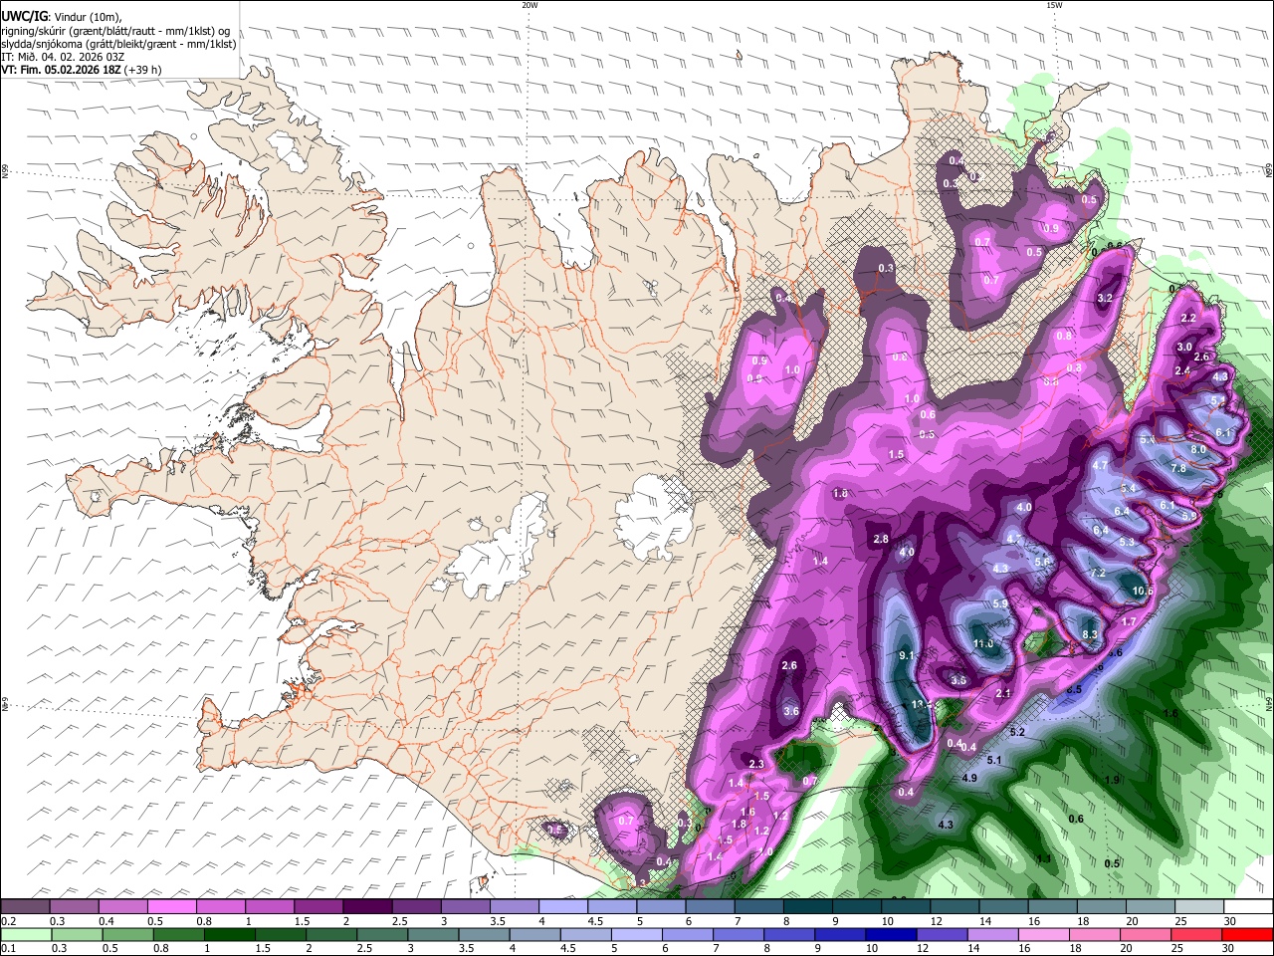
Task: Click the '3.6' value in the southern purple area
Action: [x=791, y=711]
